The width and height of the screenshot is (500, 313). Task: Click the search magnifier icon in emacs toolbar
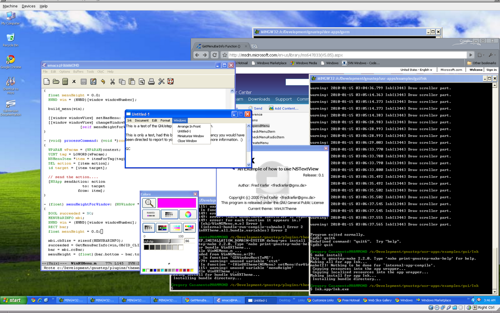tap(142, 82)
